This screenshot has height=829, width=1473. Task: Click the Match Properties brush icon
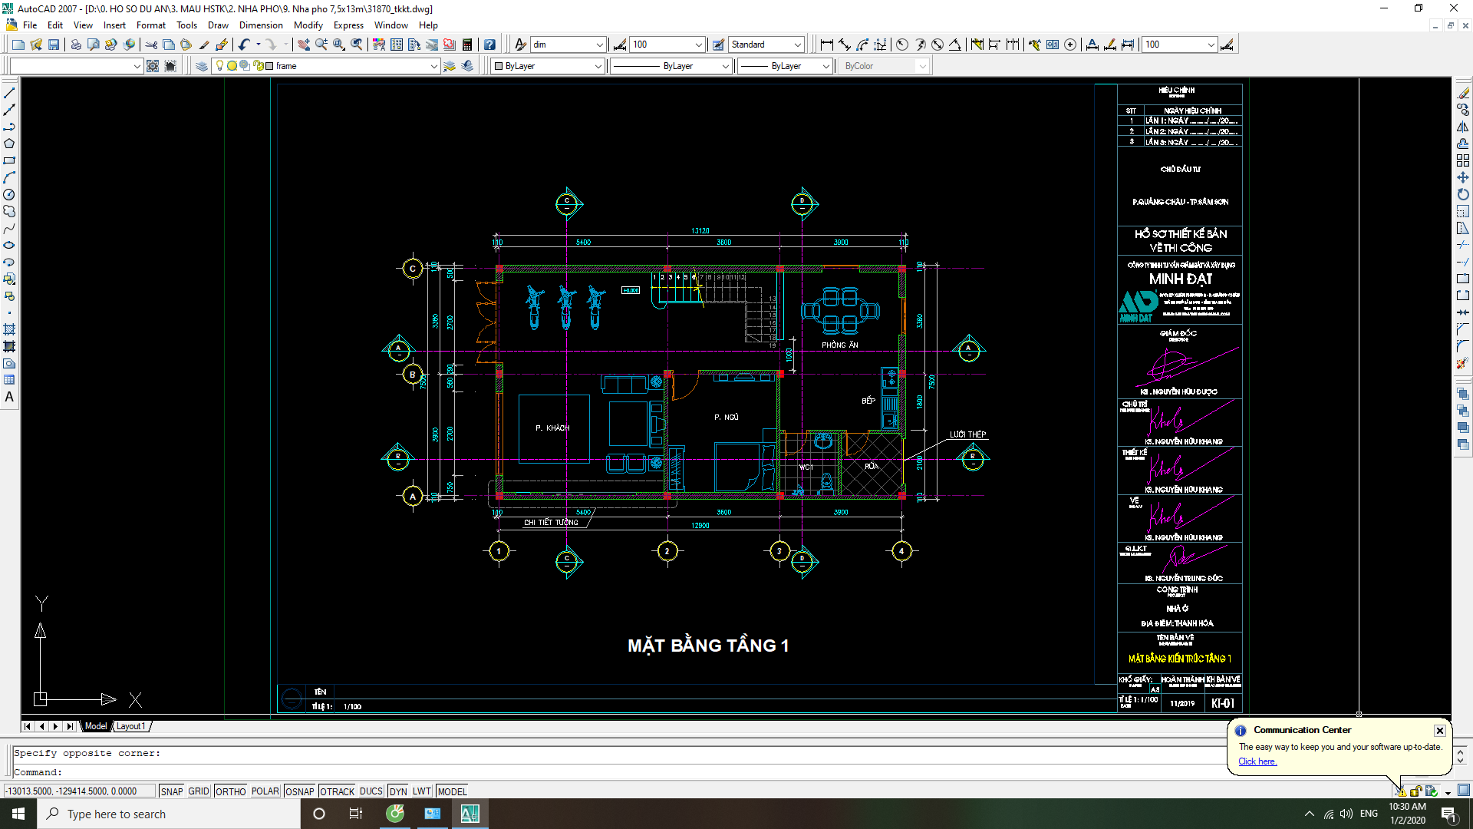coord(204,45)
